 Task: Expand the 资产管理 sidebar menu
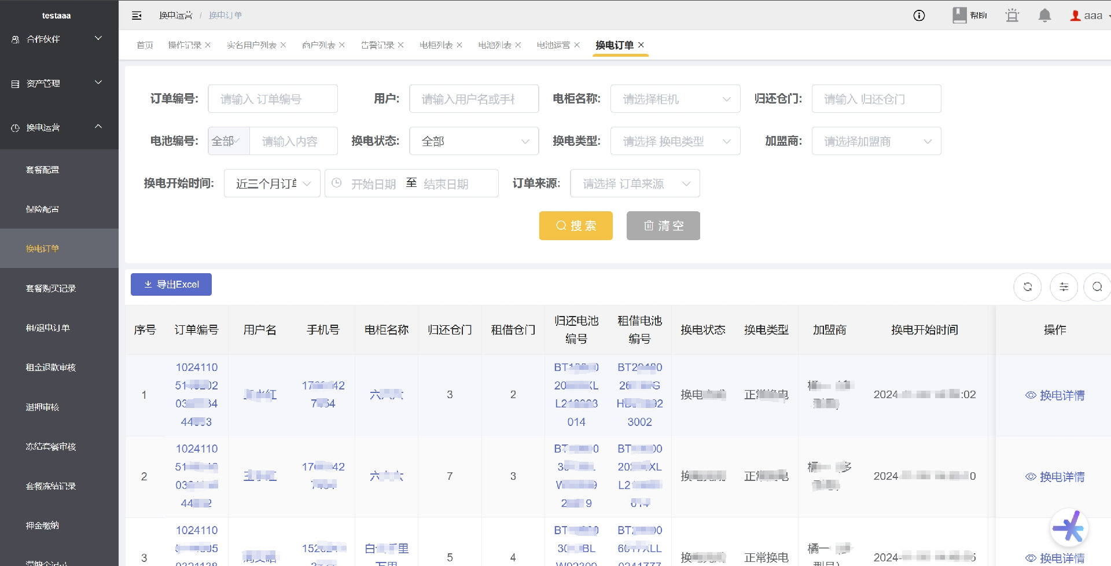pos(59,83)
